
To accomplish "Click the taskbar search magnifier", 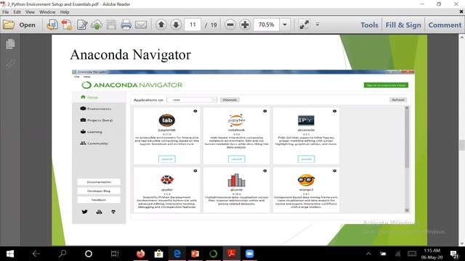I will click(x=62, y=254).
